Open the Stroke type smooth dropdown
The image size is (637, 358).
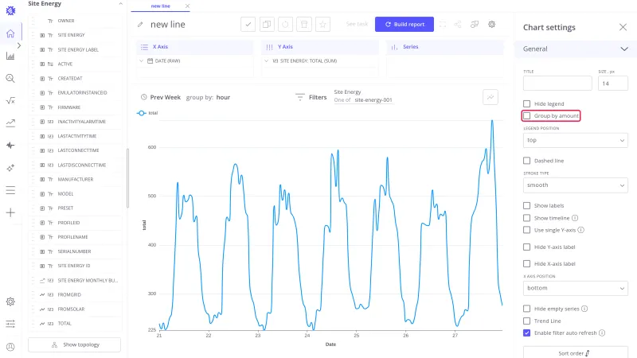(x=575, y=185)
